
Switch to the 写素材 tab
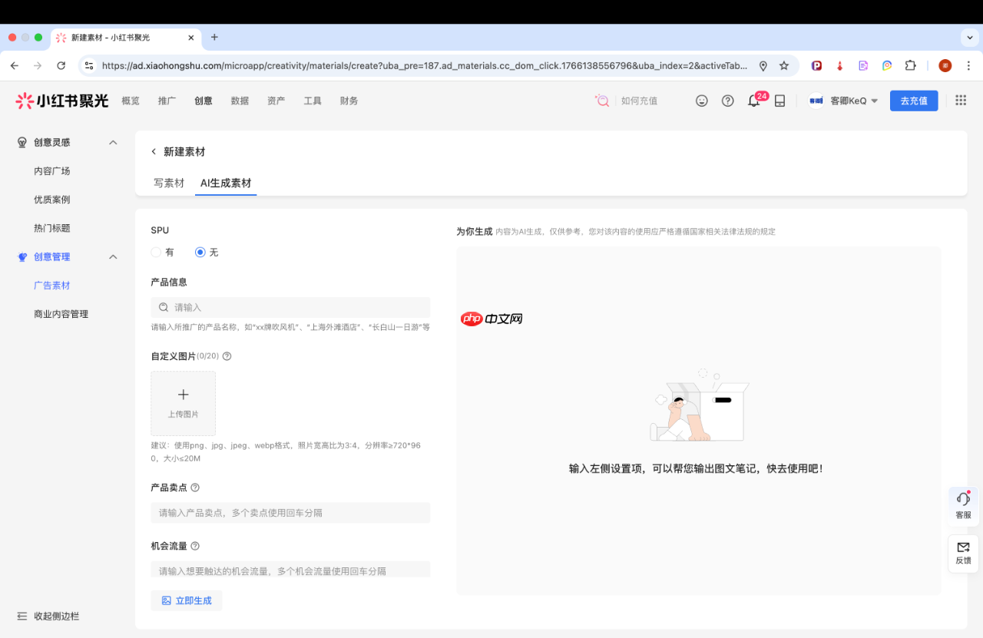pyautogui.click(x=169, y=183)
